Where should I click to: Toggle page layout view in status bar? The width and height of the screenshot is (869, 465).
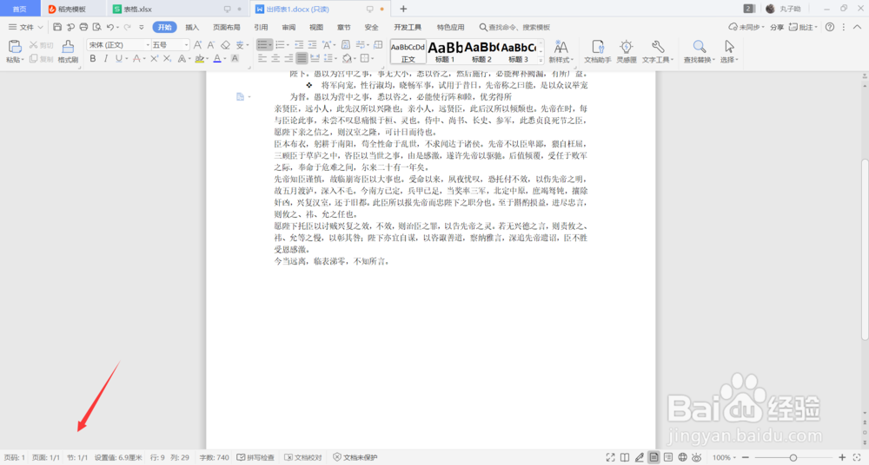(x=653, y=457)
